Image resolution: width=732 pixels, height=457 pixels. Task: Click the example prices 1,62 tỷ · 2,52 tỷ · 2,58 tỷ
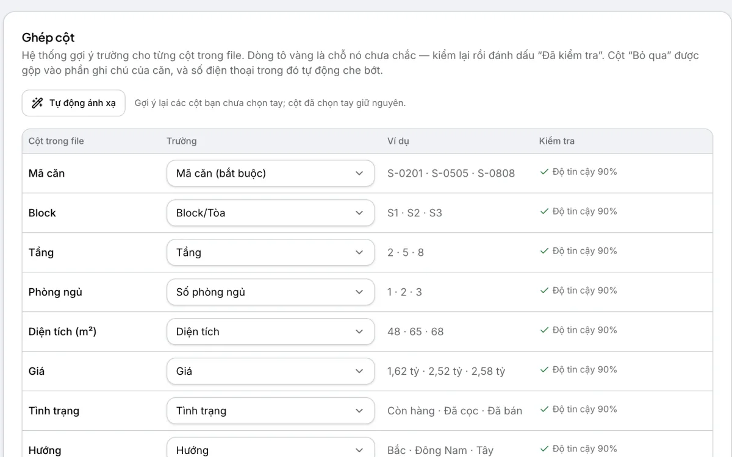(x=447, y=371)
